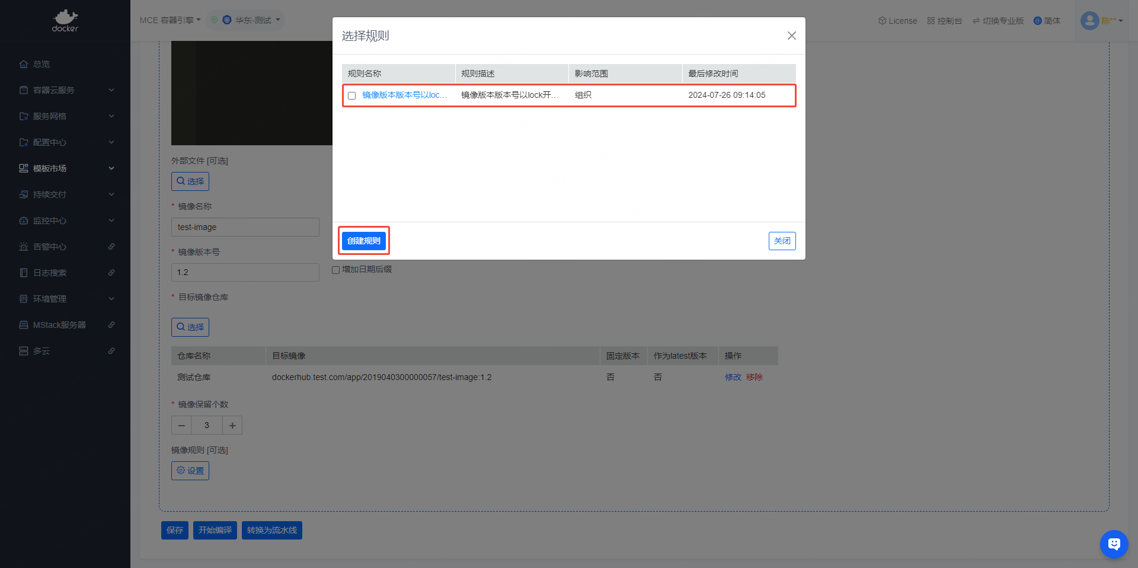Image resolution: width=1138 pixels, height=568 pixels.
Task: Open the chat support robot icon
Action: click(x=1114, y=544)
